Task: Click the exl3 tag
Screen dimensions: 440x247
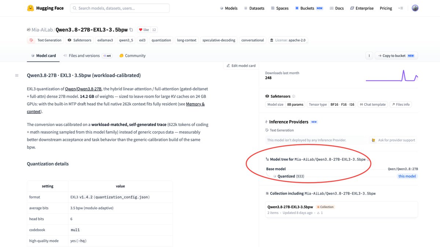Action: (142, 40)
